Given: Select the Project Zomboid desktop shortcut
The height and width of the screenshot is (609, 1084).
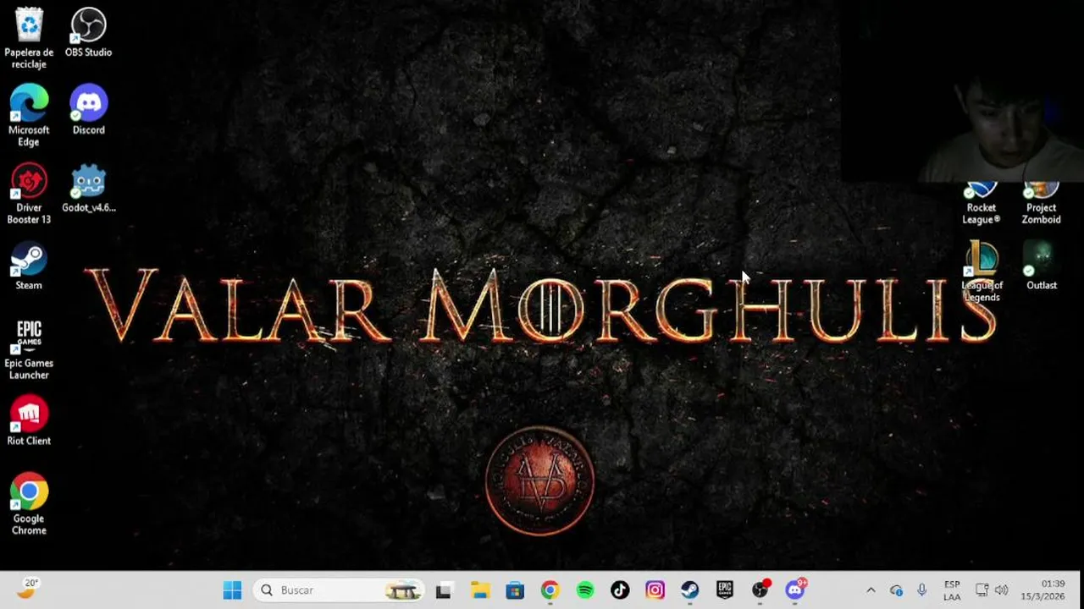Looking at the screenshot, I should pyautogui.click(x=1041, y=203).
